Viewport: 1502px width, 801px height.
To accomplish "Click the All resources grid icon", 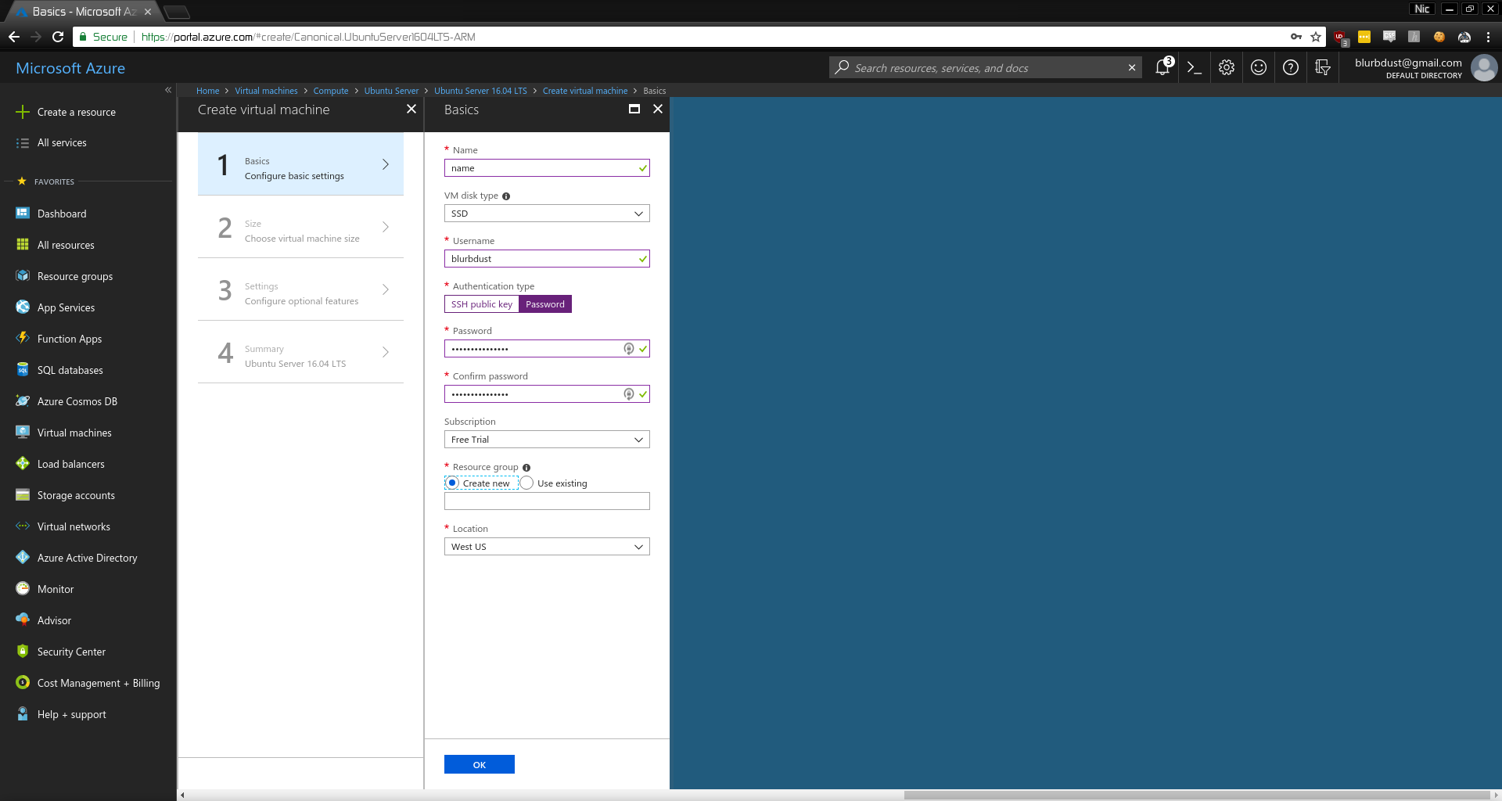I will click(23, 245).
